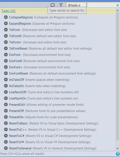Clear the search with the X button
The width and height of the screenshot is (120, 157).
pyautogui.click(x=118, y=5)
